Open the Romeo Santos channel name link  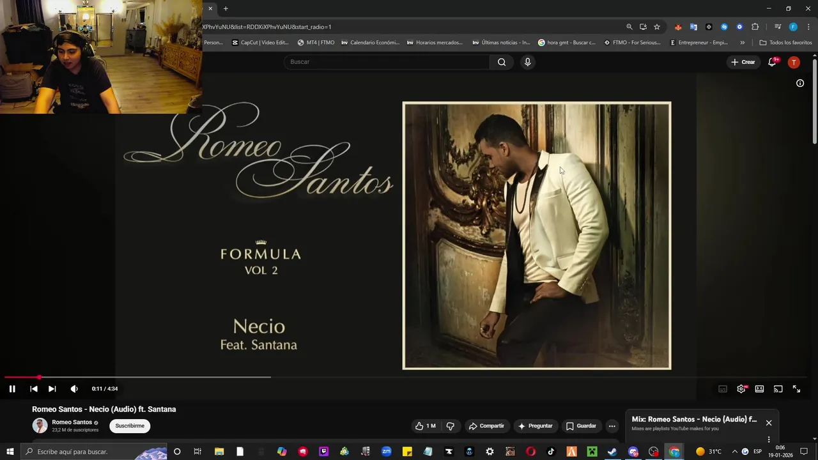[72, 422]
